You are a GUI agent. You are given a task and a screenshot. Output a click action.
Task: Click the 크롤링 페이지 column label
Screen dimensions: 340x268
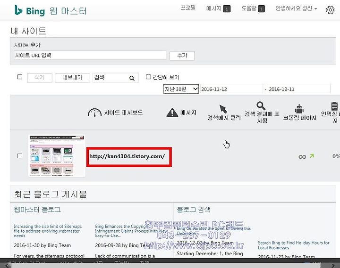click(300, 118)
